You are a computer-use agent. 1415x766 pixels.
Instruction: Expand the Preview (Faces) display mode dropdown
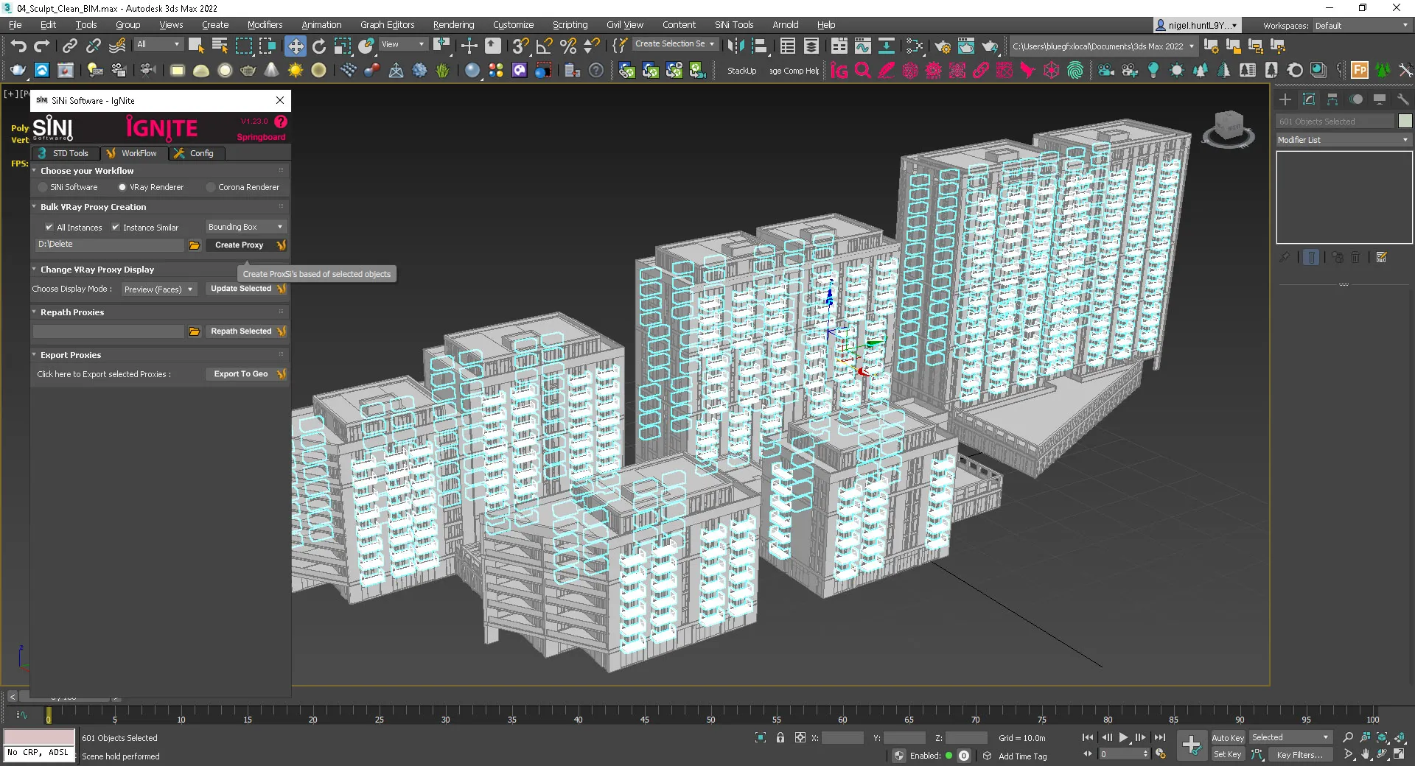pos(158,289)
